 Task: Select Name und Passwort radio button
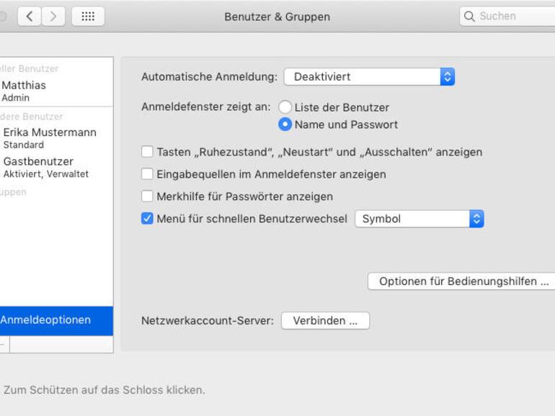(x=285, y=125)
